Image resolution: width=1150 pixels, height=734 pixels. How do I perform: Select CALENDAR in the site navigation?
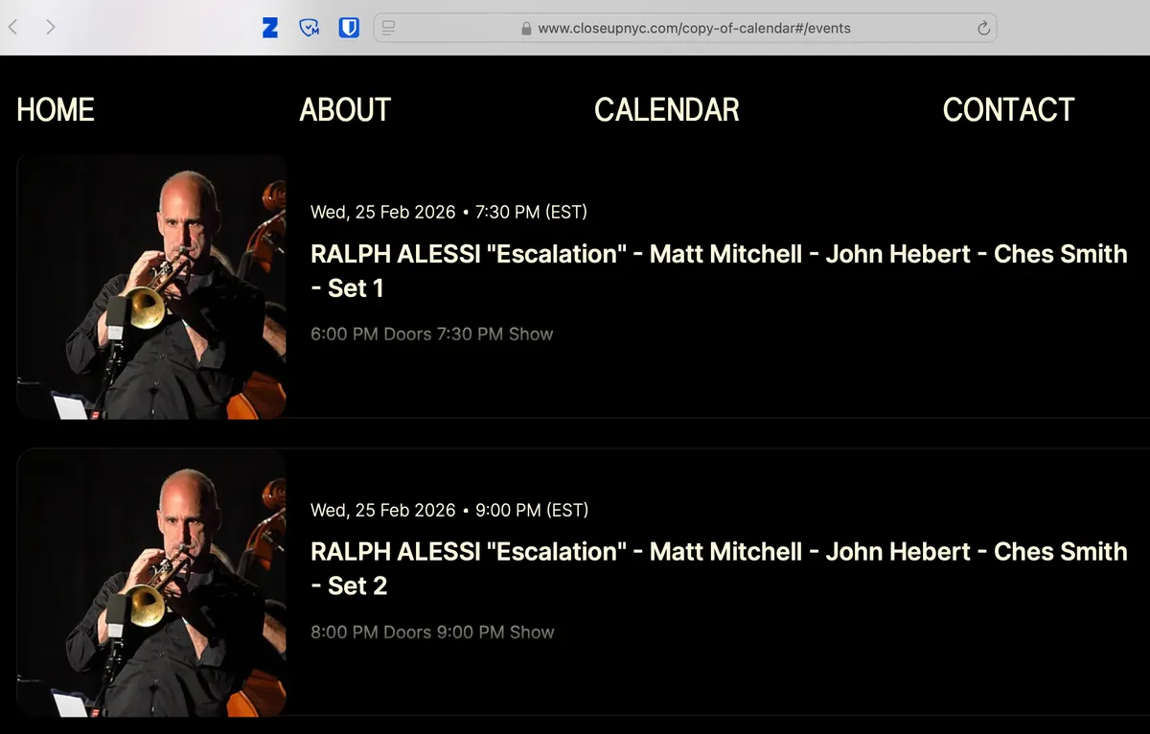666,110
